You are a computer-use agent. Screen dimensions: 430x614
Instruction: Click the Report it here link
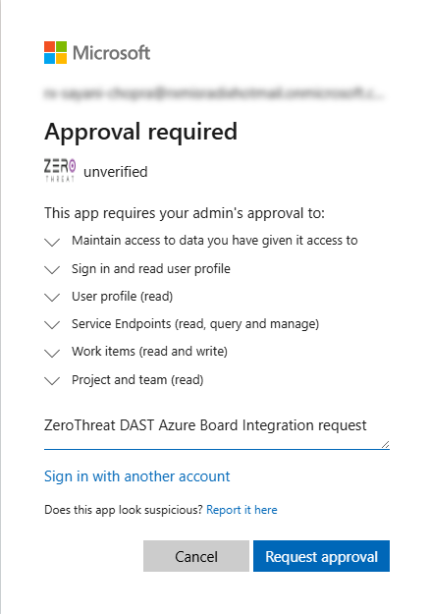[x=242, y=510]
